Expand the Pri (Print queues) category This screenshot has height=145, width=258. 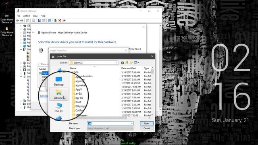(21, 66)
